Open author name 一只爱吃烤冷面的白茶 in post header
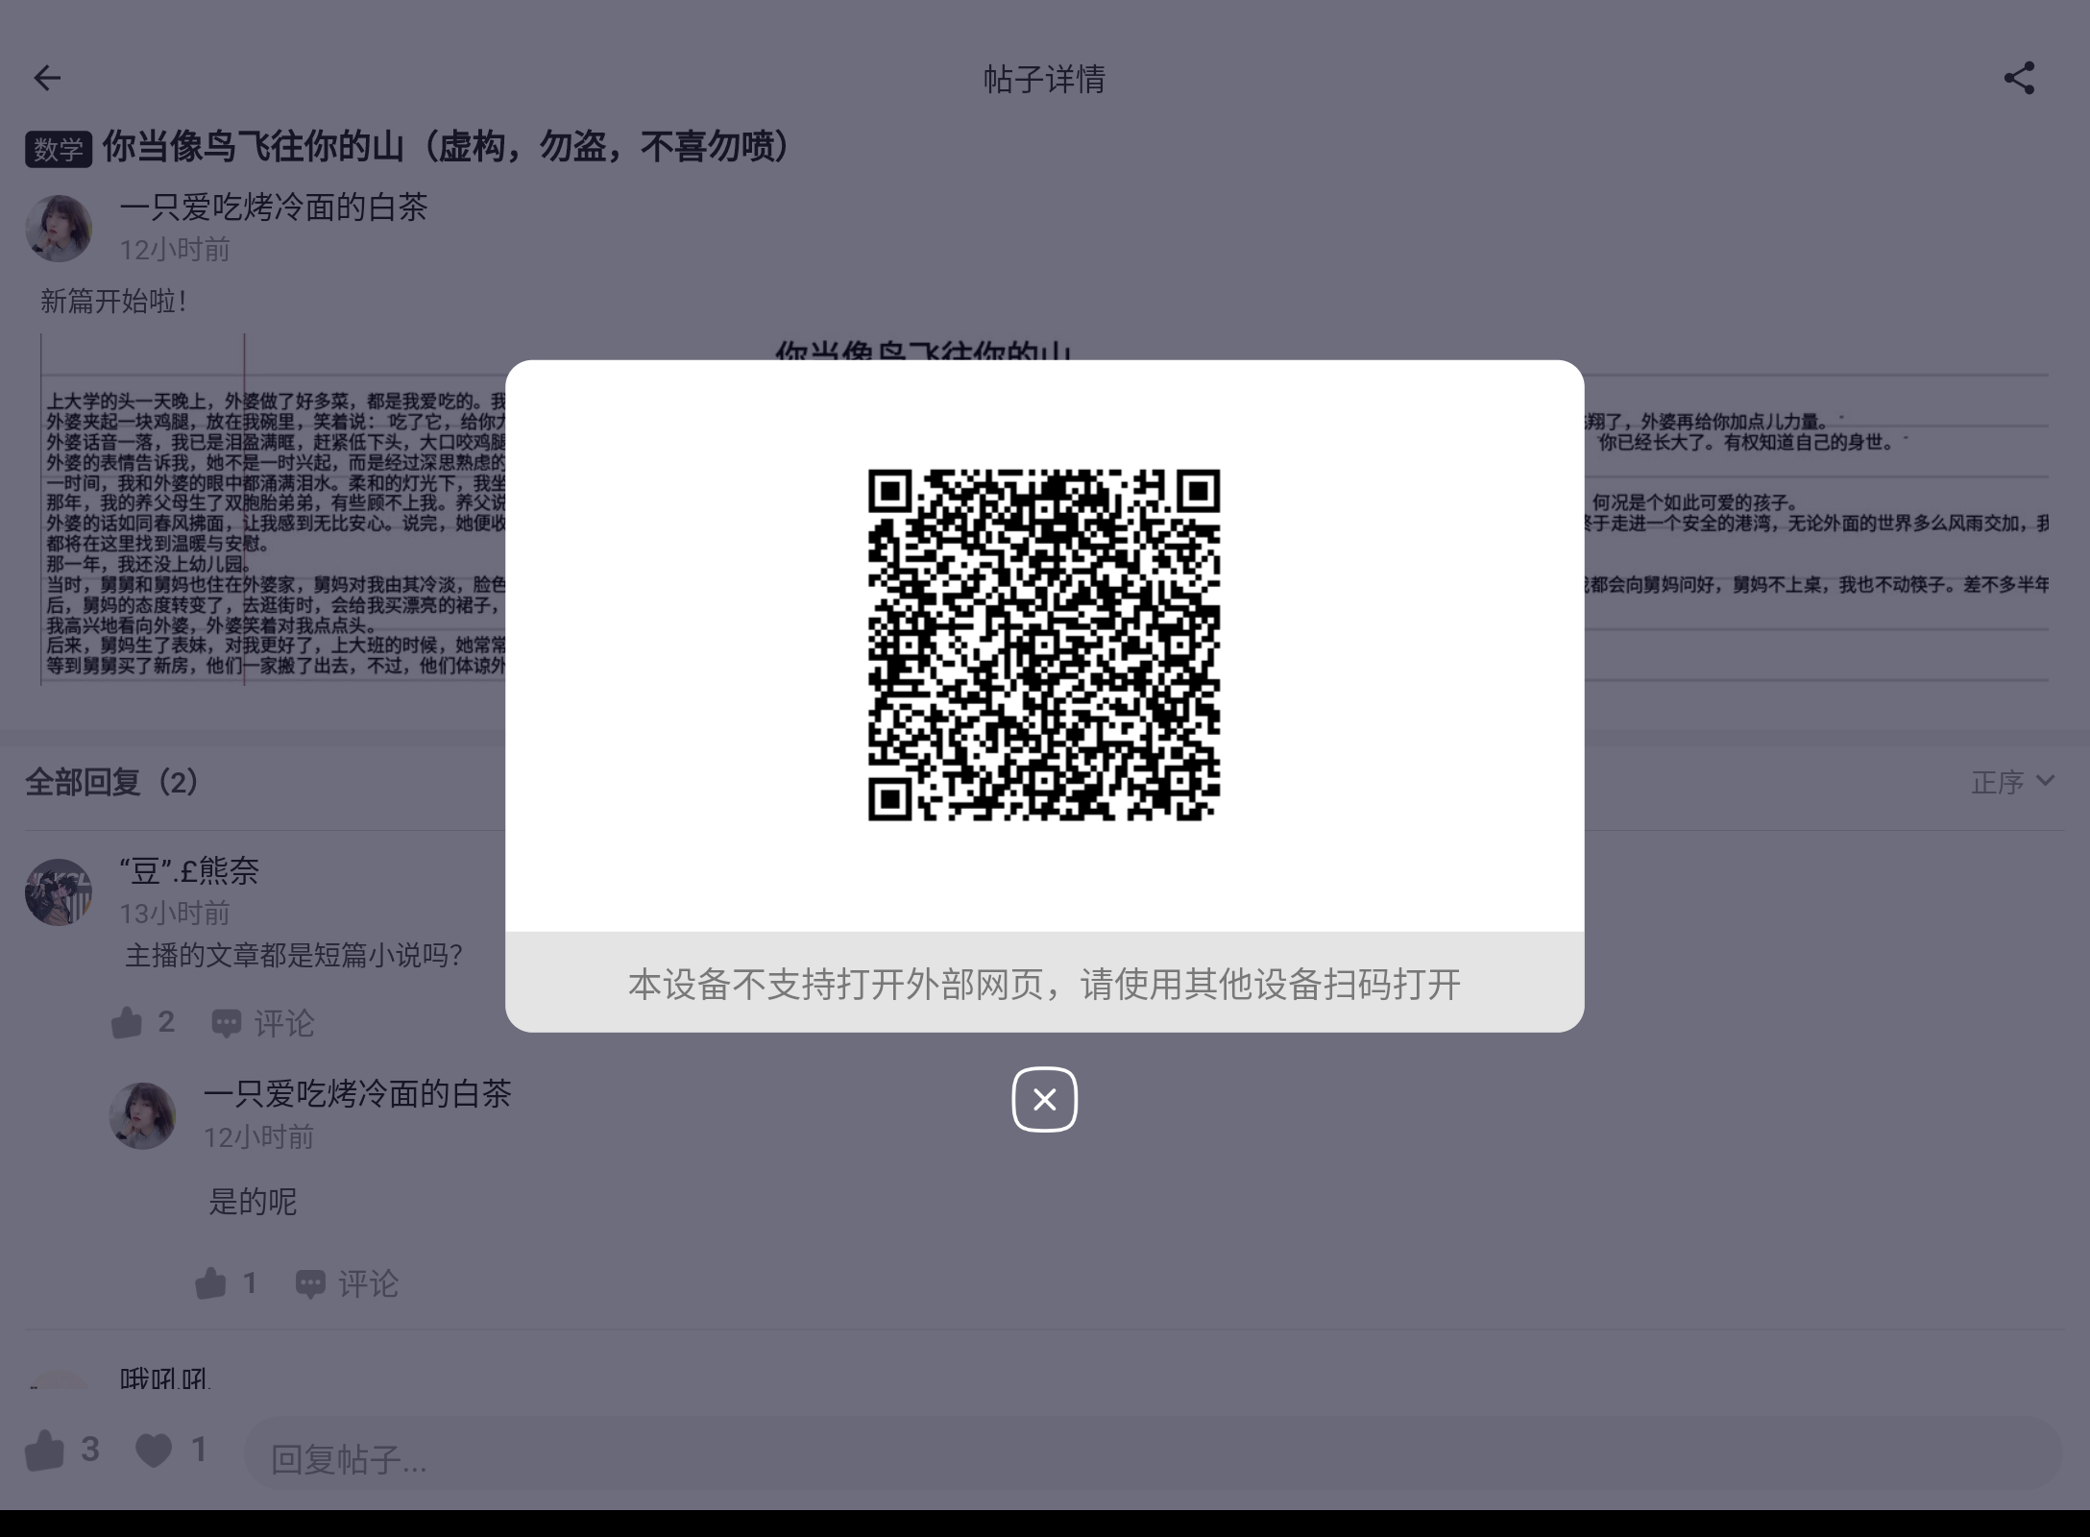Image resolution: width=2090 pixels, height=1537 pixels. (274, 207)
